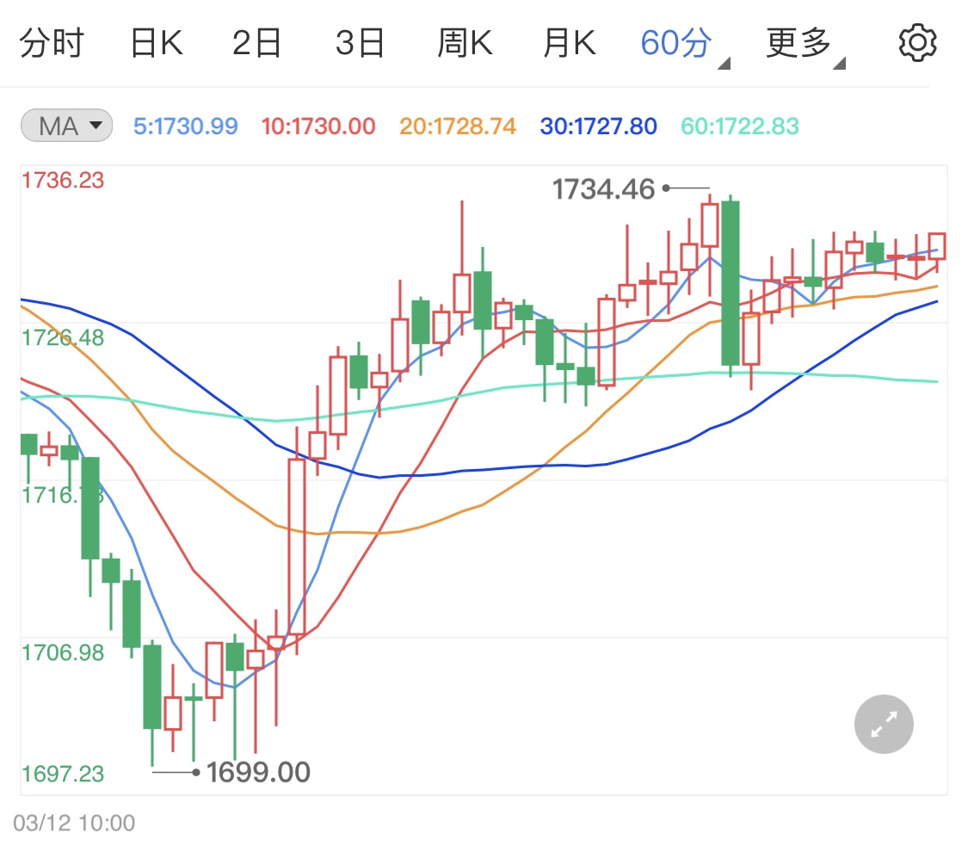Click the axis label 1697.23
Image resolution: width=968 pixels, height=846 pixels.
click(63, 774)
